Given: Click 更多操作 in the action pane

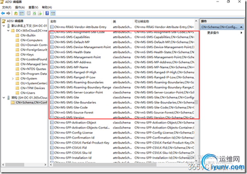Looking at the screenshot, I should (213, 33).
